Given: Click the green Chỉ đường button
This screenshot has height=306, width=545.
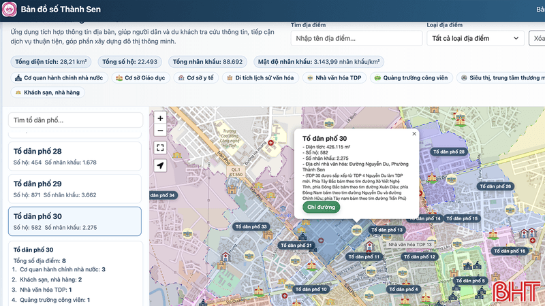Looking at the screenshot, I should tap(321, 207).
